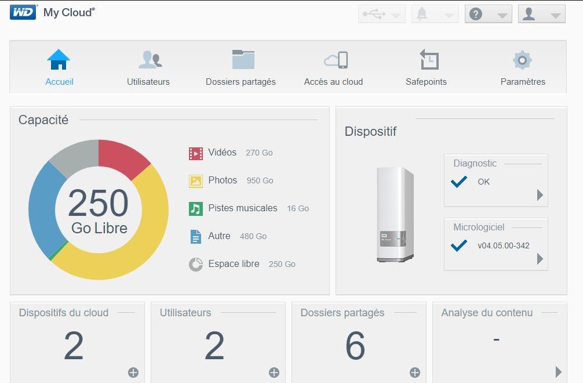
Task: Open the user account dropdown
Action: pos(542,14)
